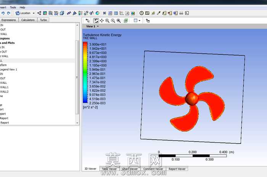Switch to the Report Viewer tab

(177, 169)
